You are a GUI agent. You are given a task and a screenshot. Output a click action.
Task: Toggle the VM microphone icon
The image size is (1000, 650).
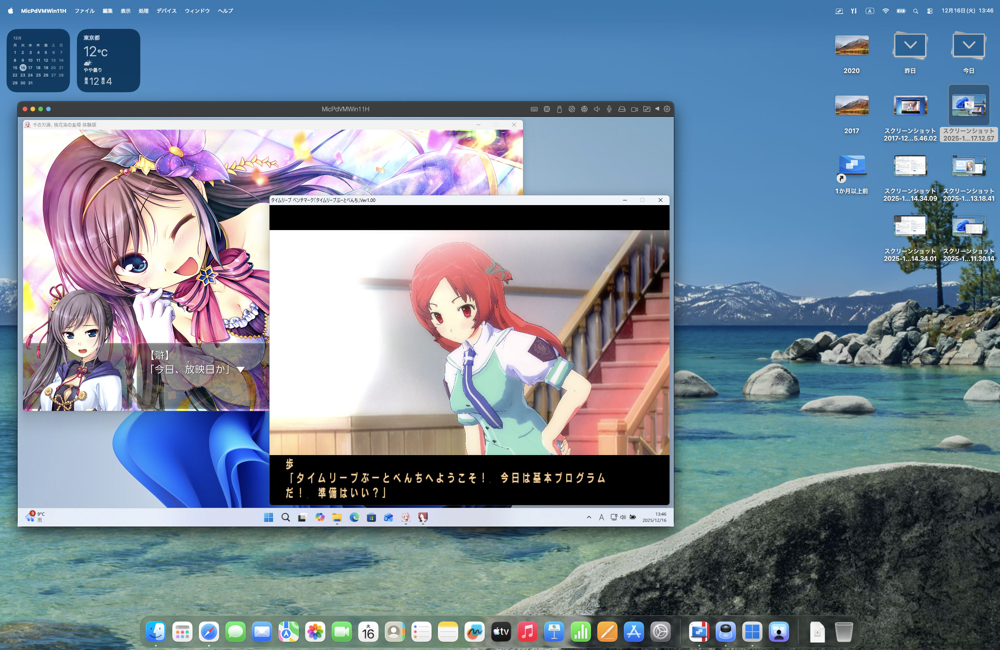(x=609, y=109)
